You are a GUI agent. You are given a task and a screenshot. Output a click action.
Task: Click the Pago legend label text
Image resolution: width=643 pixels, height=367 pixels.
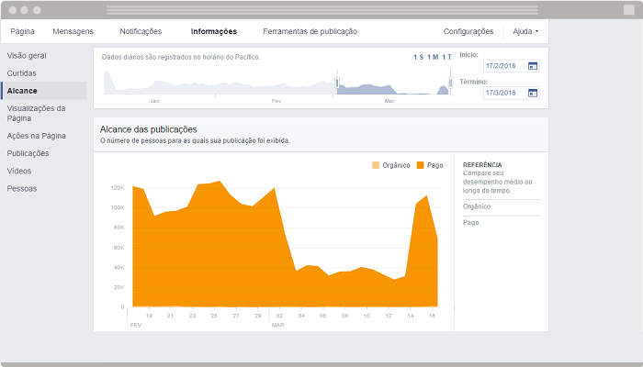tap(435, 165)
